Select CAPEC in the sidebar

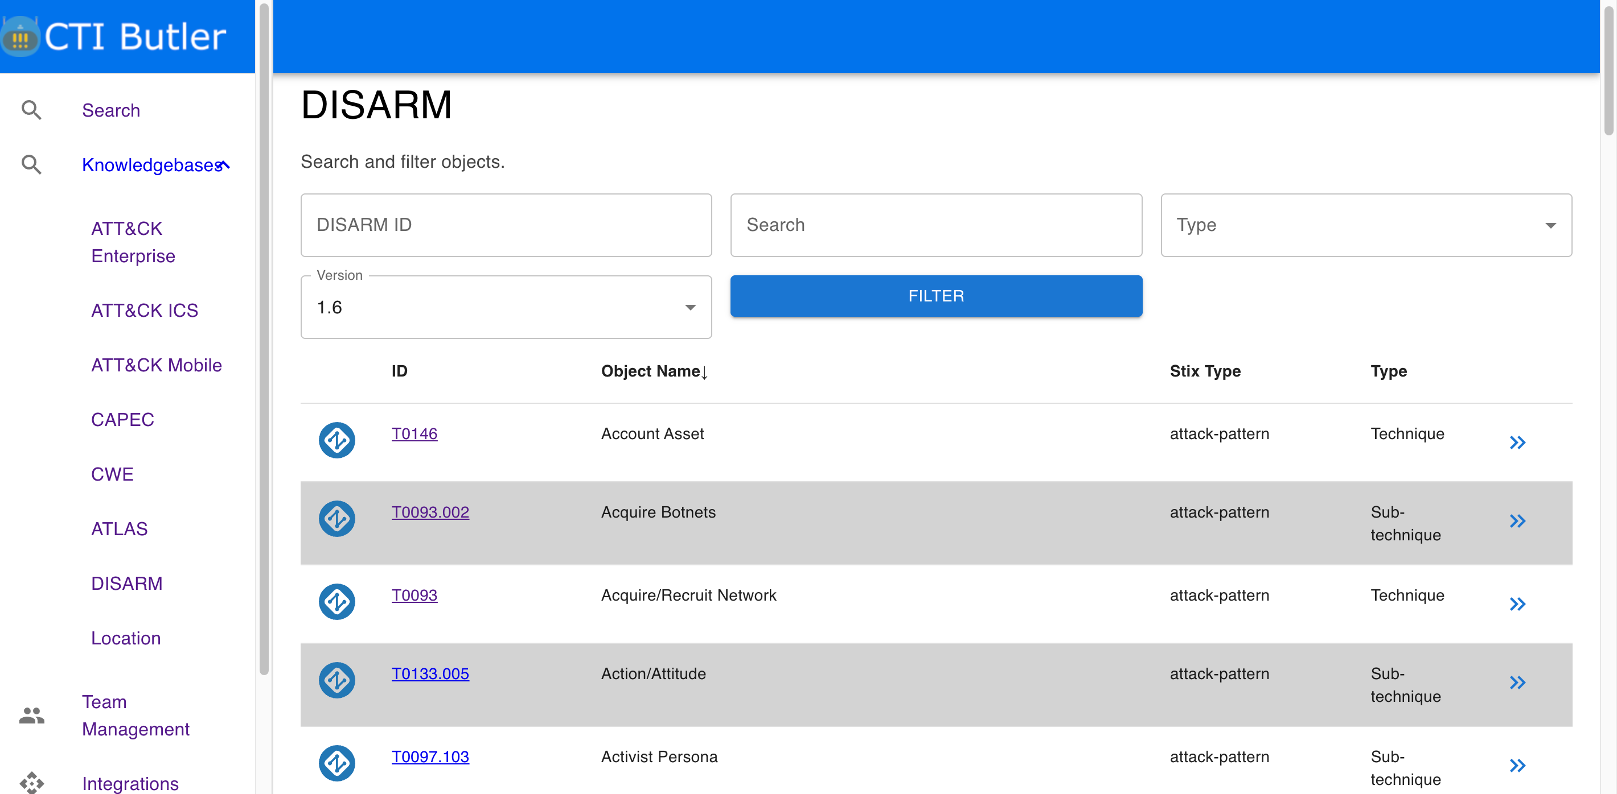click(x=122, y=420)
